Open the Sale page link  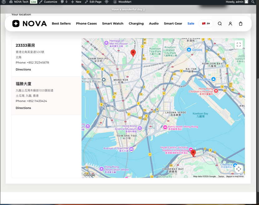click(x=191, y=24)
